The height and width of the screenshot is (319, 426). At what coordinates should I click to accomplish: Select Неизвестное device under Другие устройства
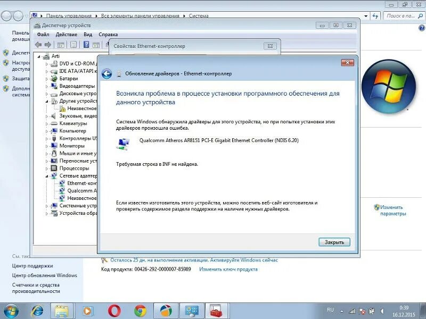[81, 108]
